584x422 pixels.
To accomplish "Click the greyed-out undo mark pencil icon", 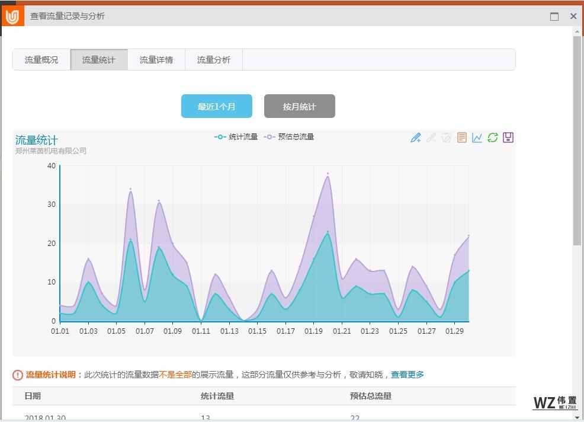I will tap(431, 138).
